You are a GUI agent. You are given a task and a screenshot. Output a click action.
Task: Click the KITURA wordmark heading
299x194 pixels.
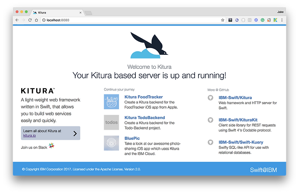[38, 91]
